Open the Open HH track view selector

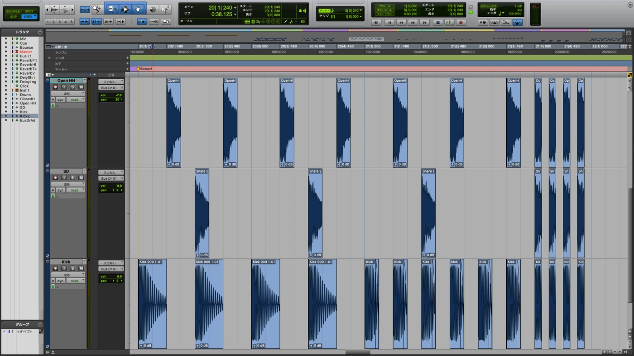(x=68, y=93)
